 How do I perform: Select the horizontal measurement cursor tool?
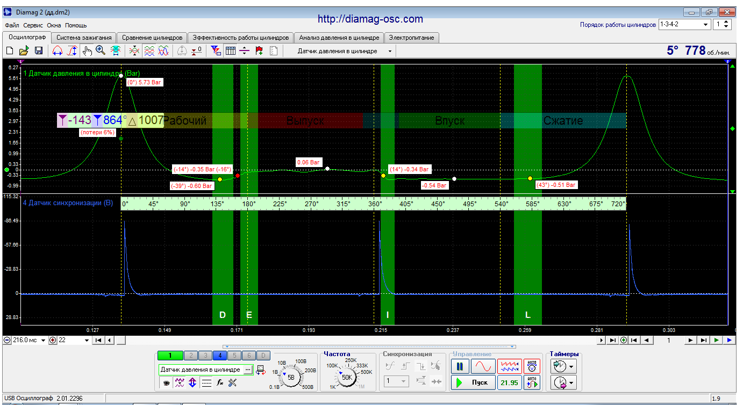click(57, 50)
